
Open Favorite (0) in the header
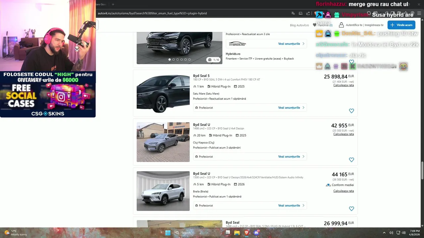[x=323, y=25]
